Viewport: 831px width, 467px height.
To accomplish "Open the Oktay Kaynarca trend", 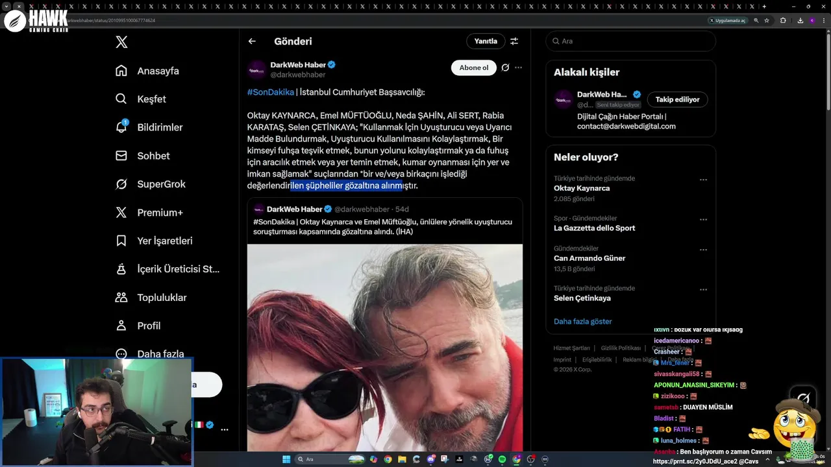I will click(582, 188).
